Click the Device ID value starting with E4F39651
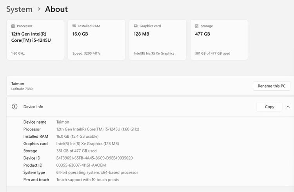 coord(94,158)
